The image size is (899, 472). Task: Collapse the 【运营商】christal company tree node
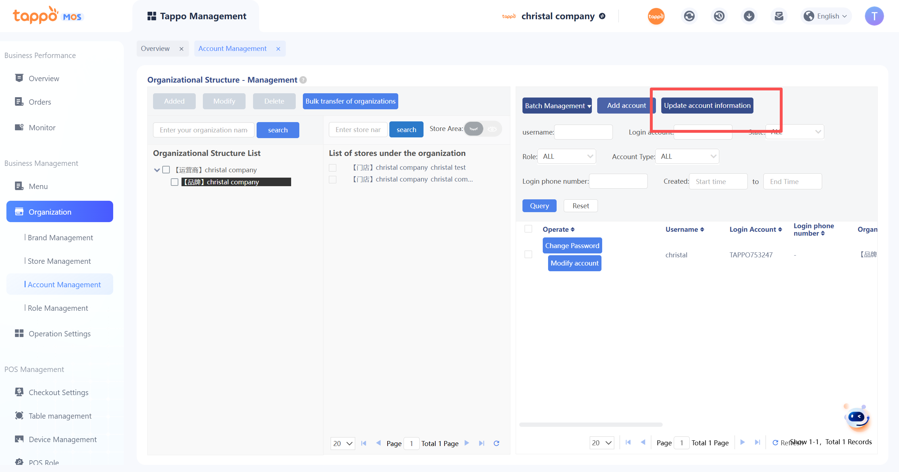pos(157,170)
